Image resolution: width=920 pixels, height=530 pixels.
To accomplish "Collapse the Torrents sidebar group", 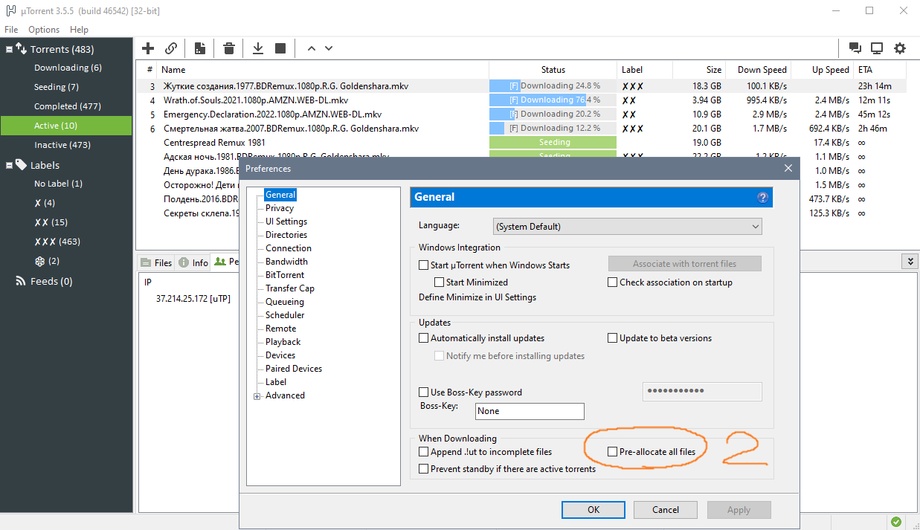I will (x=10, y=49).
